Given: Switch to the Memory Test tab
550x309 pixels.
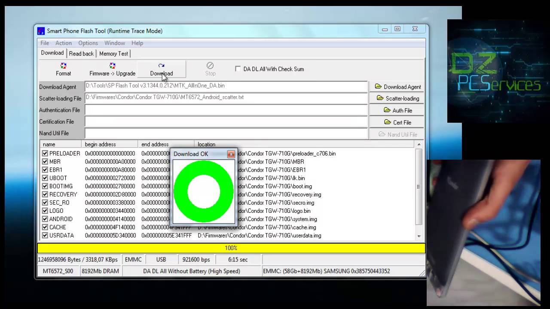Looking at the screenshot, I should 113,54.
